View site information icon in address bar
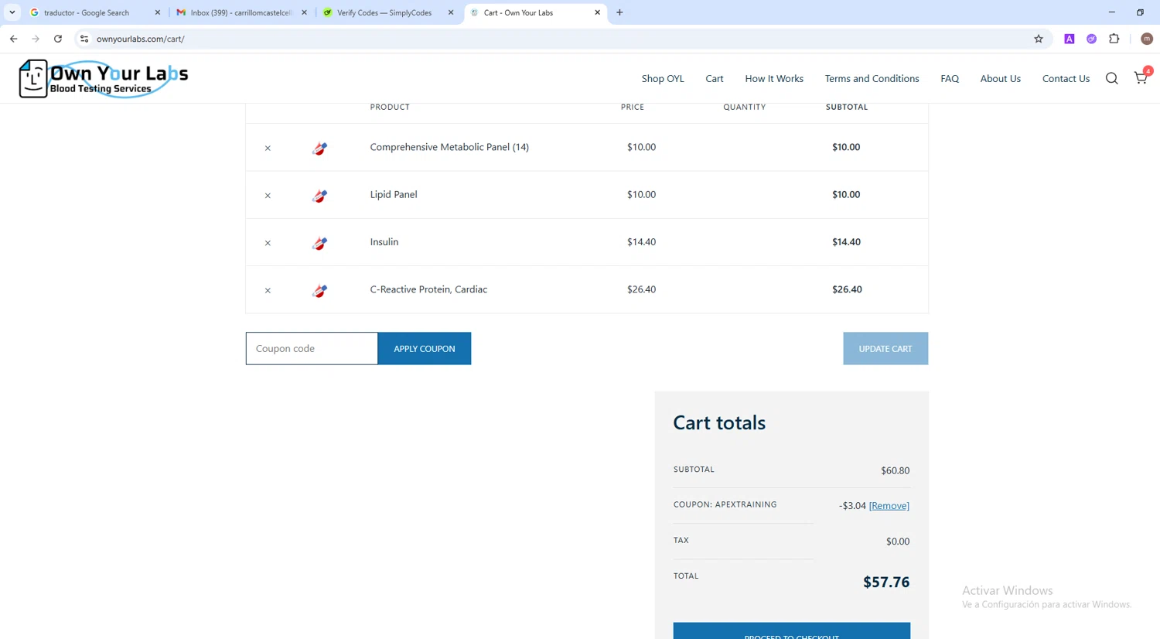The width and height of the screenshot is (1160, 639). [84, 39]
